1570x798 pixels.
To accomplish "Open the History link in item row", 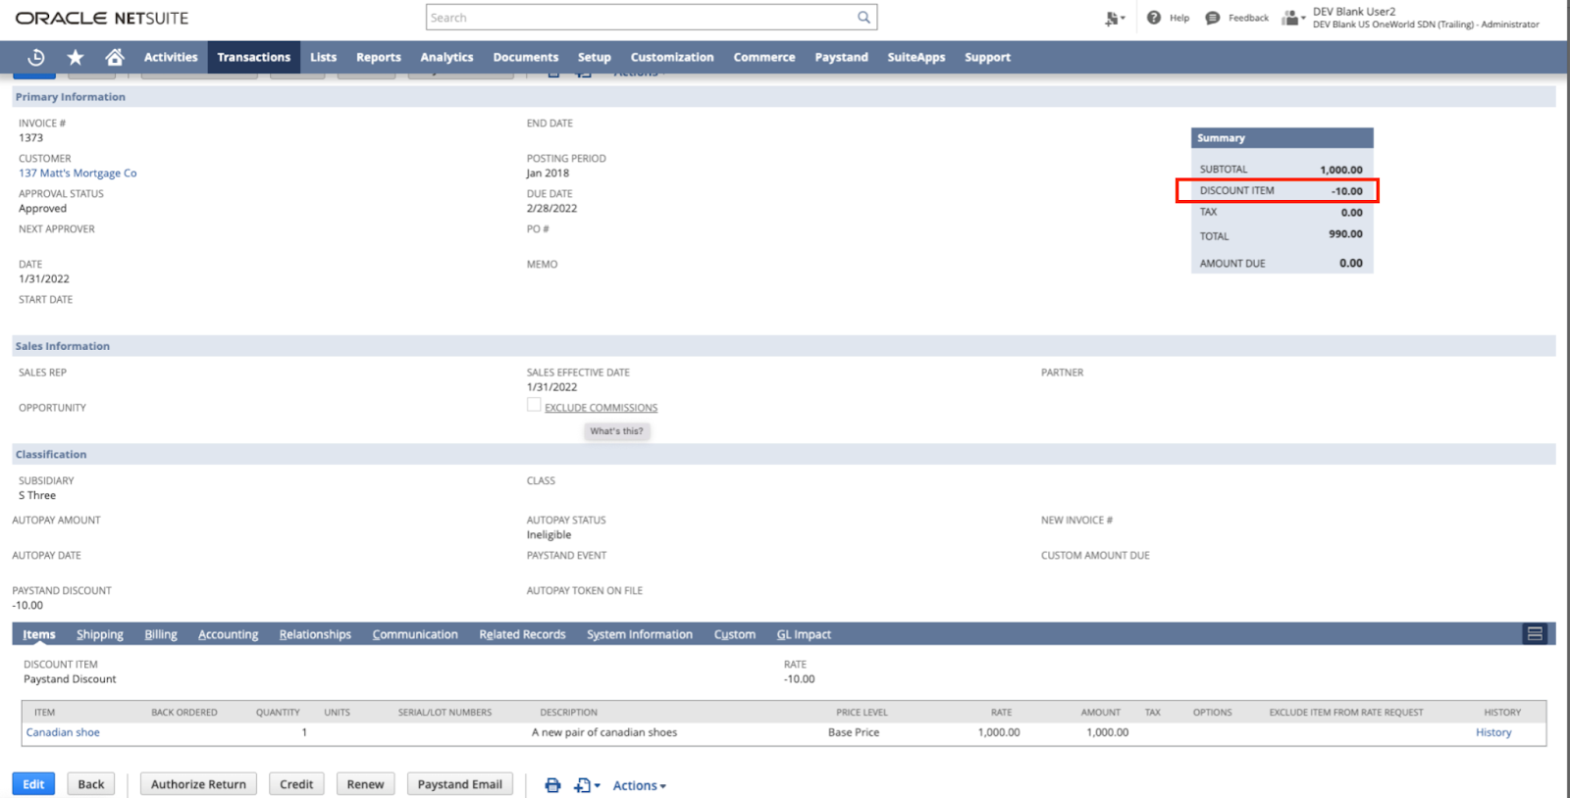I will tap(1493, 732).
